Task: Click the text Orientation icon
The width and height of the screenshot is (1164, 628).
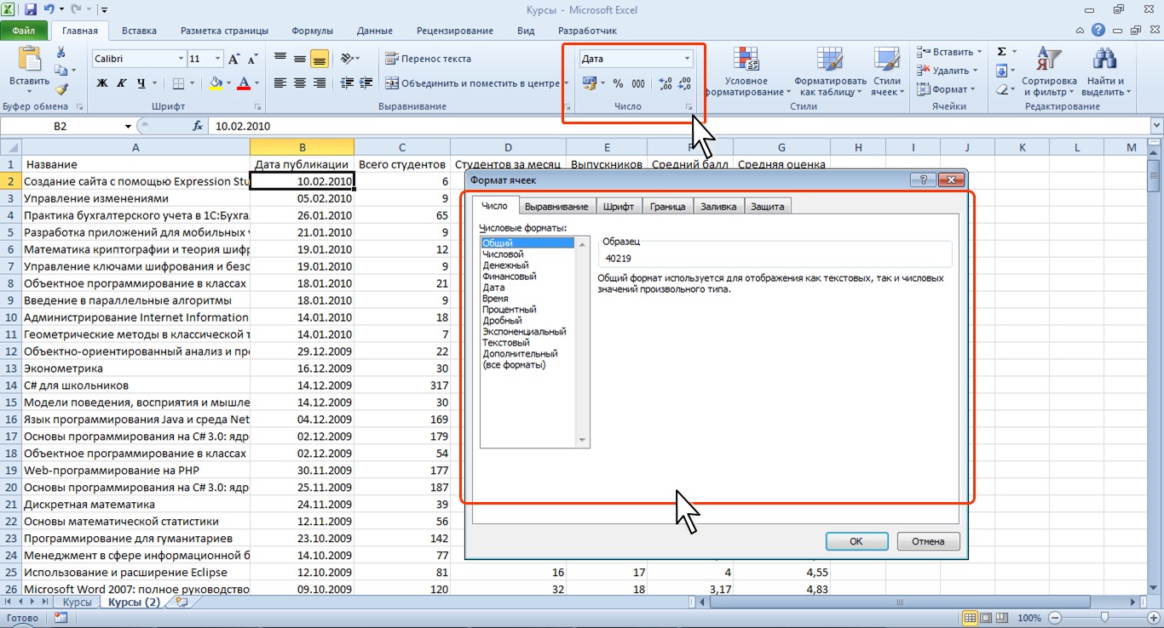Action: coord(347,59)
